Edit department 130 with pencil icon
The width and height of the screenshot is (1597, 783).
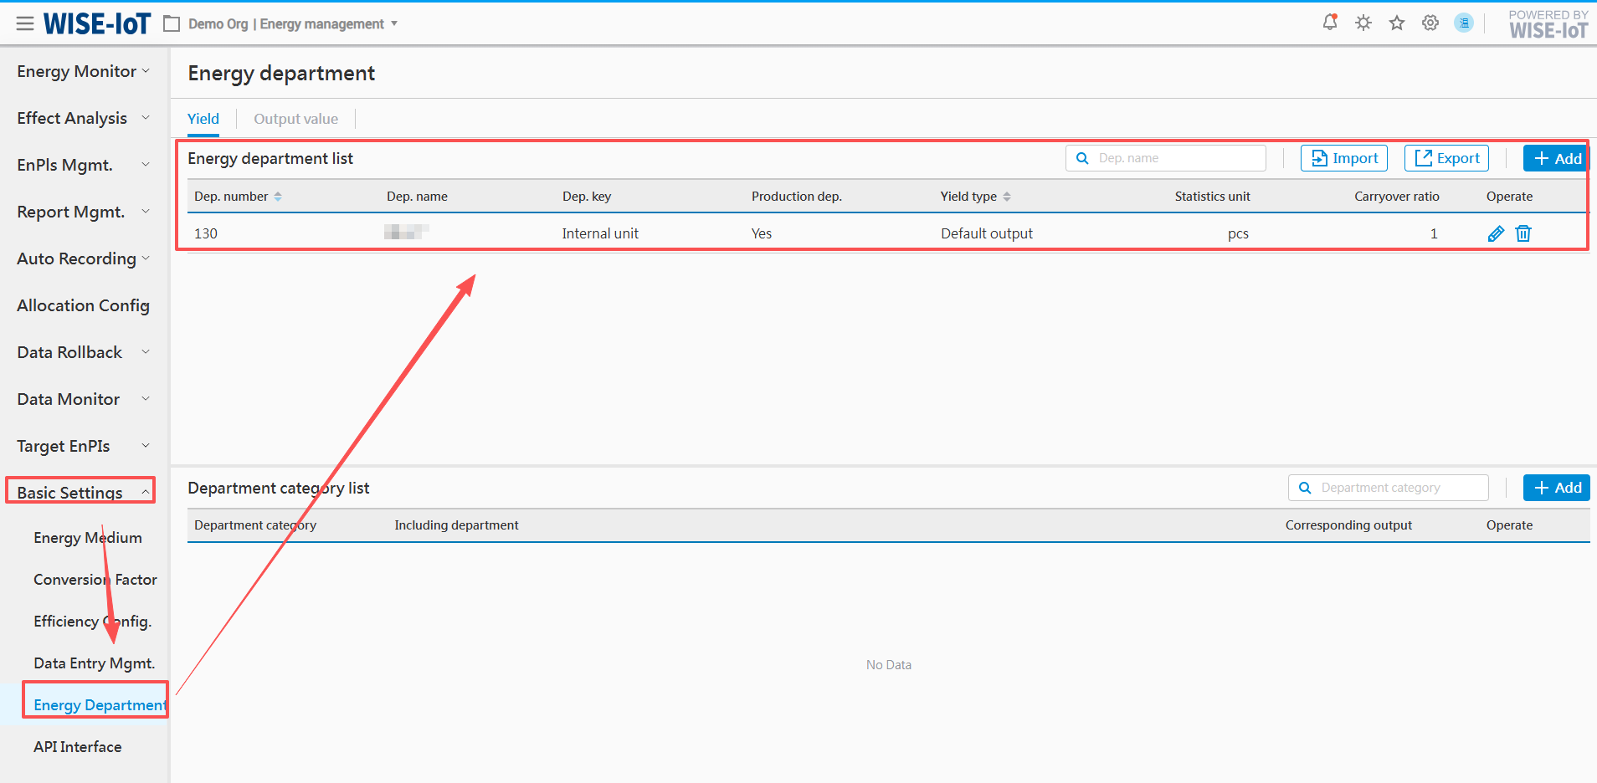coord(1496,233)
